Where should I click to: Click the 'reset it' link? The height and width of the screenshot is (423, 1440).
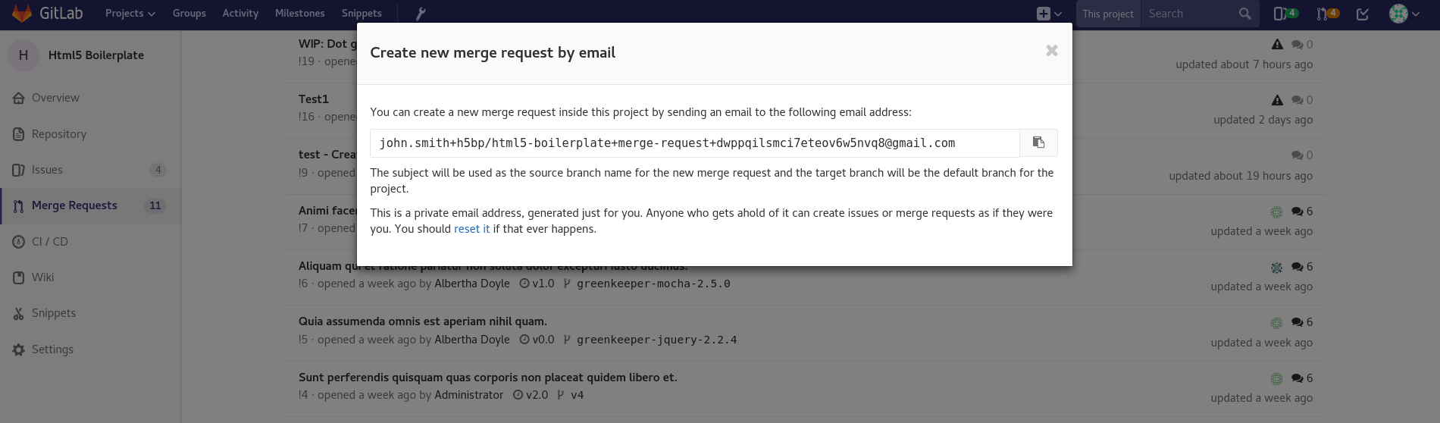(x=471, y=229)
